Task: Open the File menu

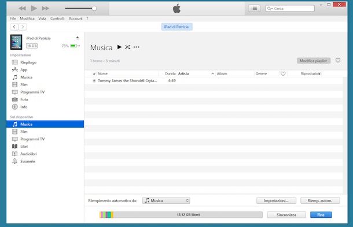Action: pyautogui.click(x=13, y=18)
